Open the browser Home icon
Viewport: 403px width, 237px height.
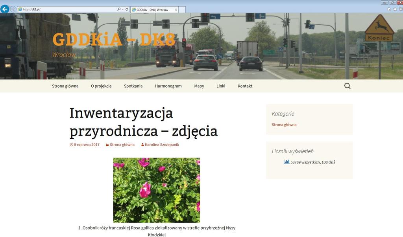(x=389, y=9)
